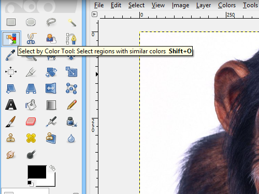Click the image menu triangle button at ruler corner
Image resolution: width=259 pixels, height=194 pixels.
[94, 14]
